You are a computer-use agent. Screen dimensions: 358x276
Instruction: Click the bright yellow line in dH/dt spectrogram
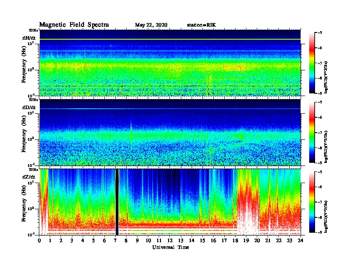[x=170, y=39]
